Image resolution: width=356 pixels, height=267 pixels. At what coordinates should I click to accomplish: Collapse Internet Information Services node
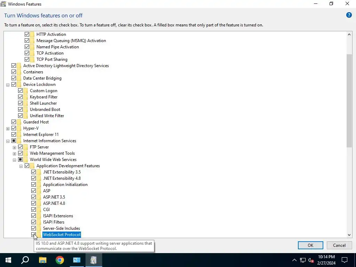click(x=8, y=141)
